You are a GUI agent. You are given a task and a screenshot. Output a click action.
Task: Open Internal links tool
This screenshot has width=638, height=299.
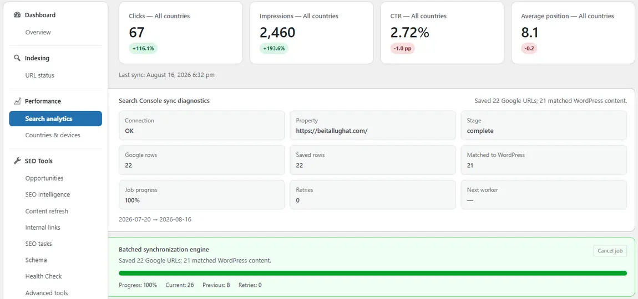point(43,227)
